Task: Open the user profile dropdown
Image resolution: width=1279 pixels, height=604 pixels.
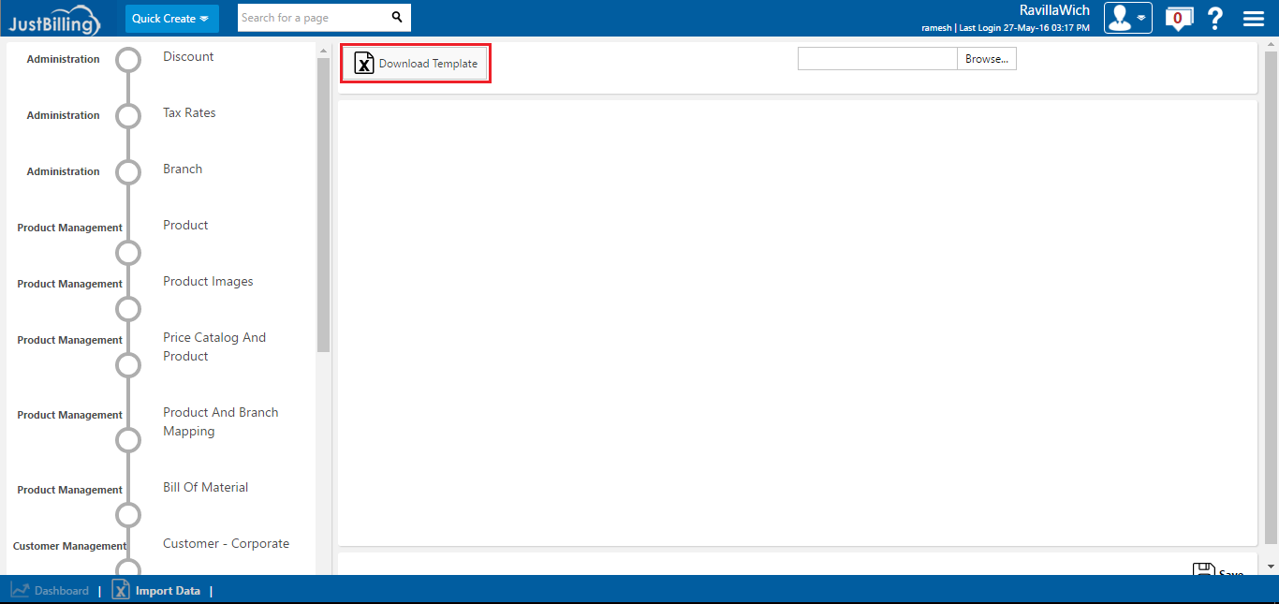Action: coord(1127,18)
